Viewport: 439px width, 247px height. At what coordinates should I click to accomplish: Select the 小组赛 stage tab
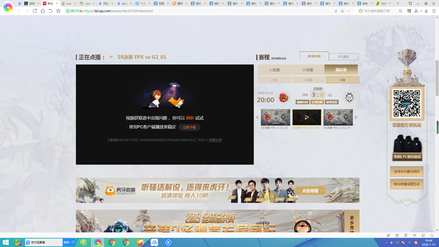coord(307,70)
